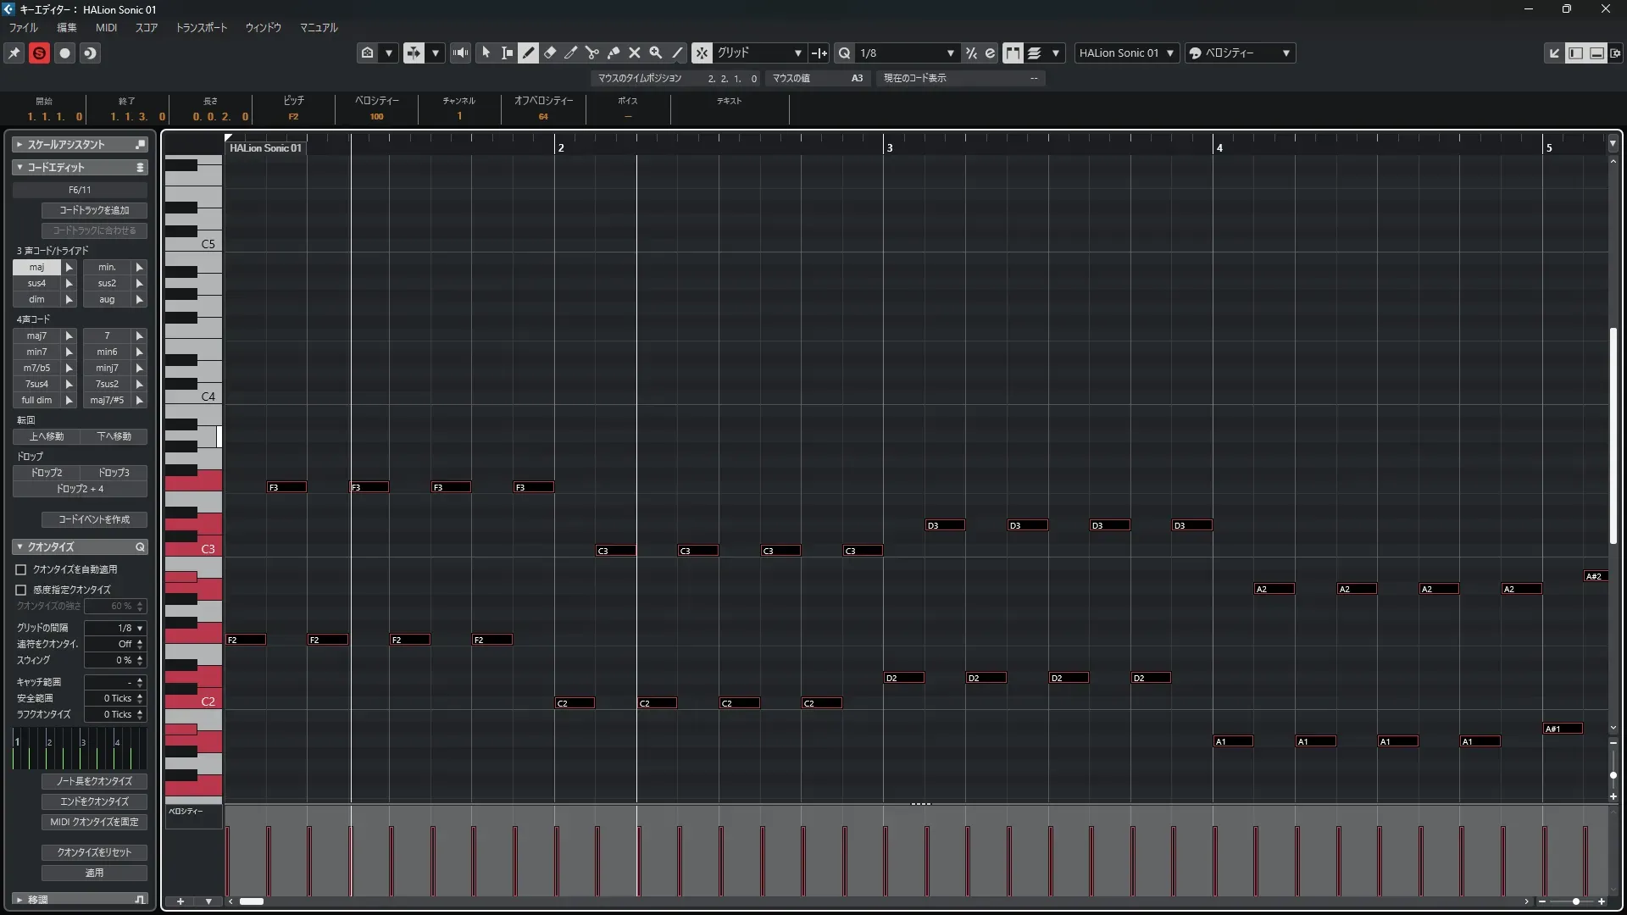This screenshot has height=915, width=1627.
Task: Toggle the Snap on/off button
Action: point(702,53)
